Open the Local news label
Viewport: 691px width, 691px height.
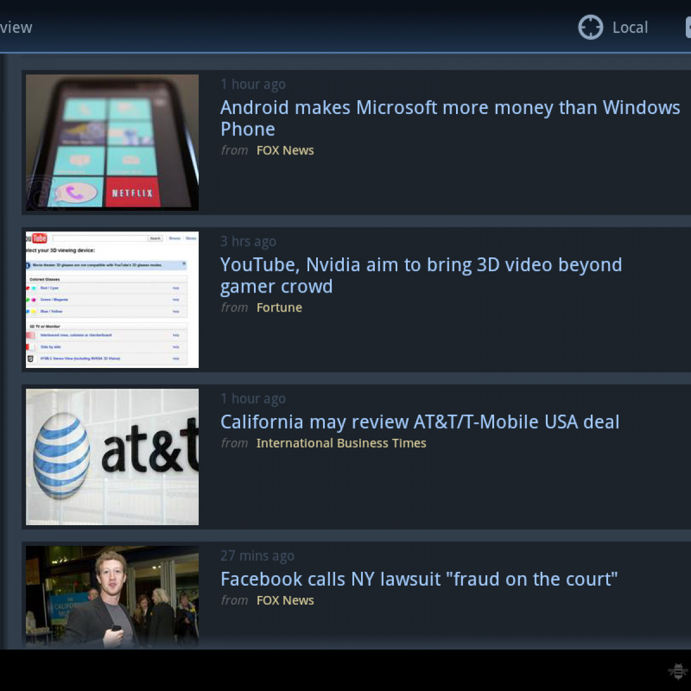coord(630,27)
